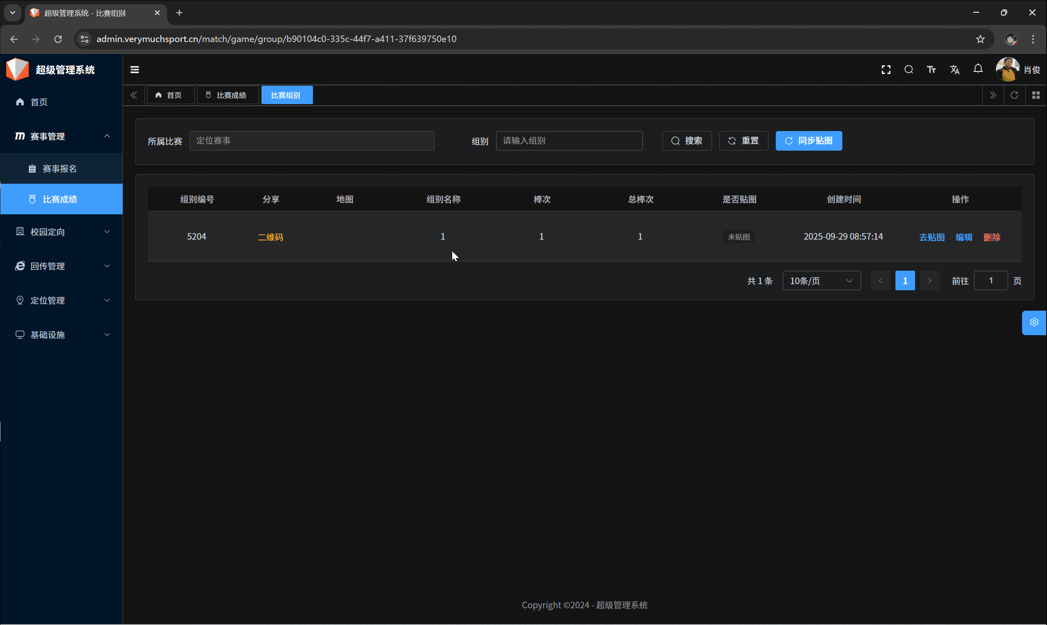1047x625 pixels.
Task: Open the 10条/页 page size dropdown
Action: pos(821,280)
